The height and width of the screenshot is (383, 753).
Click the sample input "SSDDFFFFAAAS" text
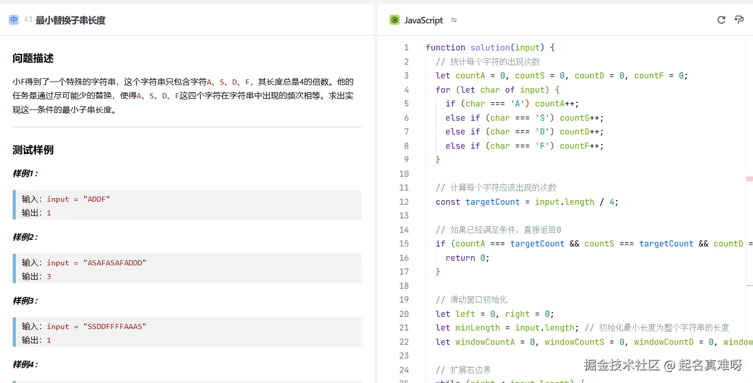point(114,326)
